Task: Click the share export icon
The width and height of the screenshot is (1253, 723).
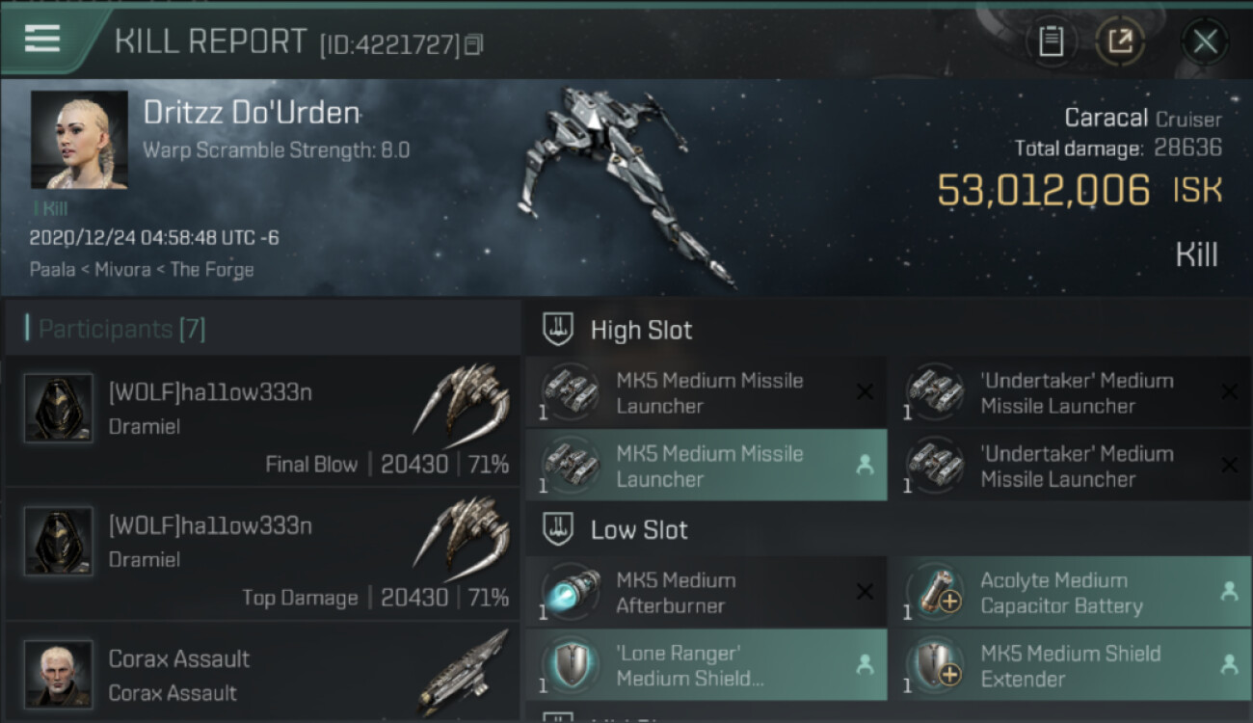Action: (1119, 40)
